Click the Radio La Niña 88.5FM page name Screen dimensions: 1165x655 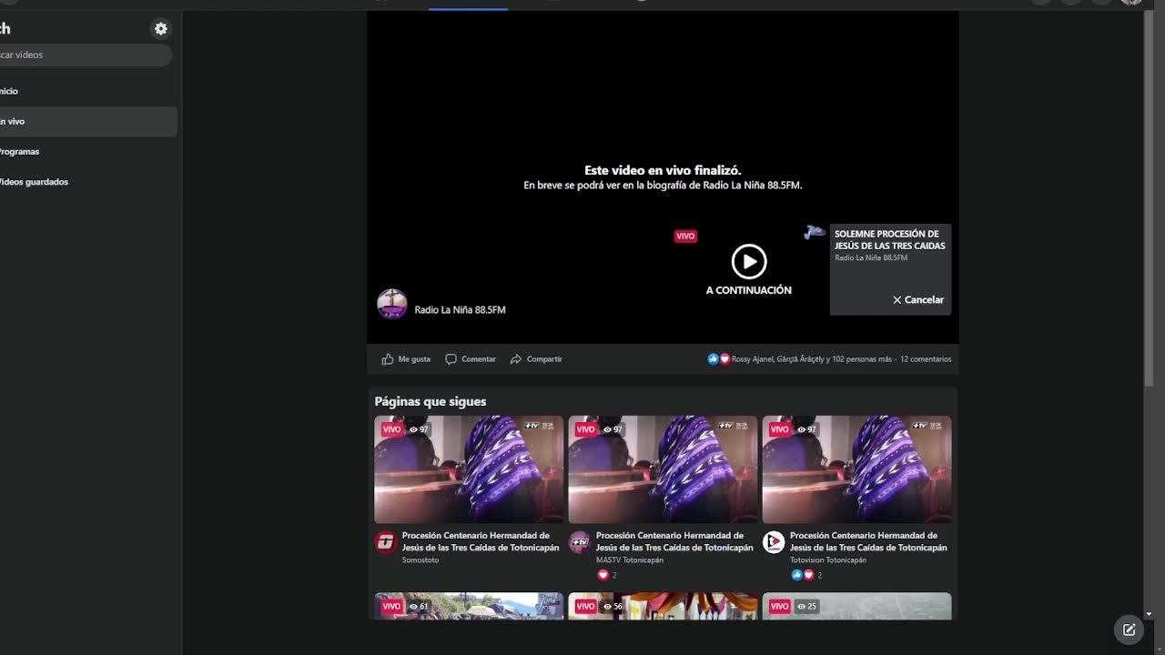(460, 310)
